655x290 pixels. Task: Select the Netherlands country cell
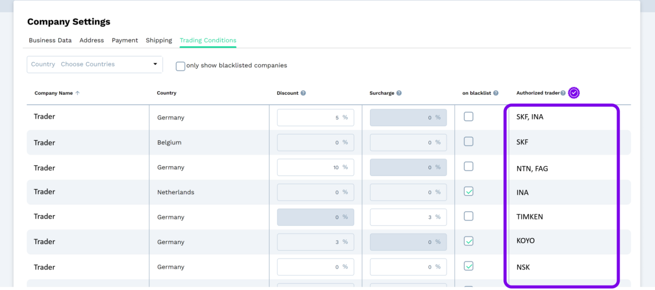[176, 192]
